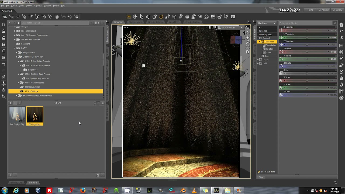345x194 pixels.
Task: Go to the Home link in the header
Action: pyautogui.click(x=310, y=10)
